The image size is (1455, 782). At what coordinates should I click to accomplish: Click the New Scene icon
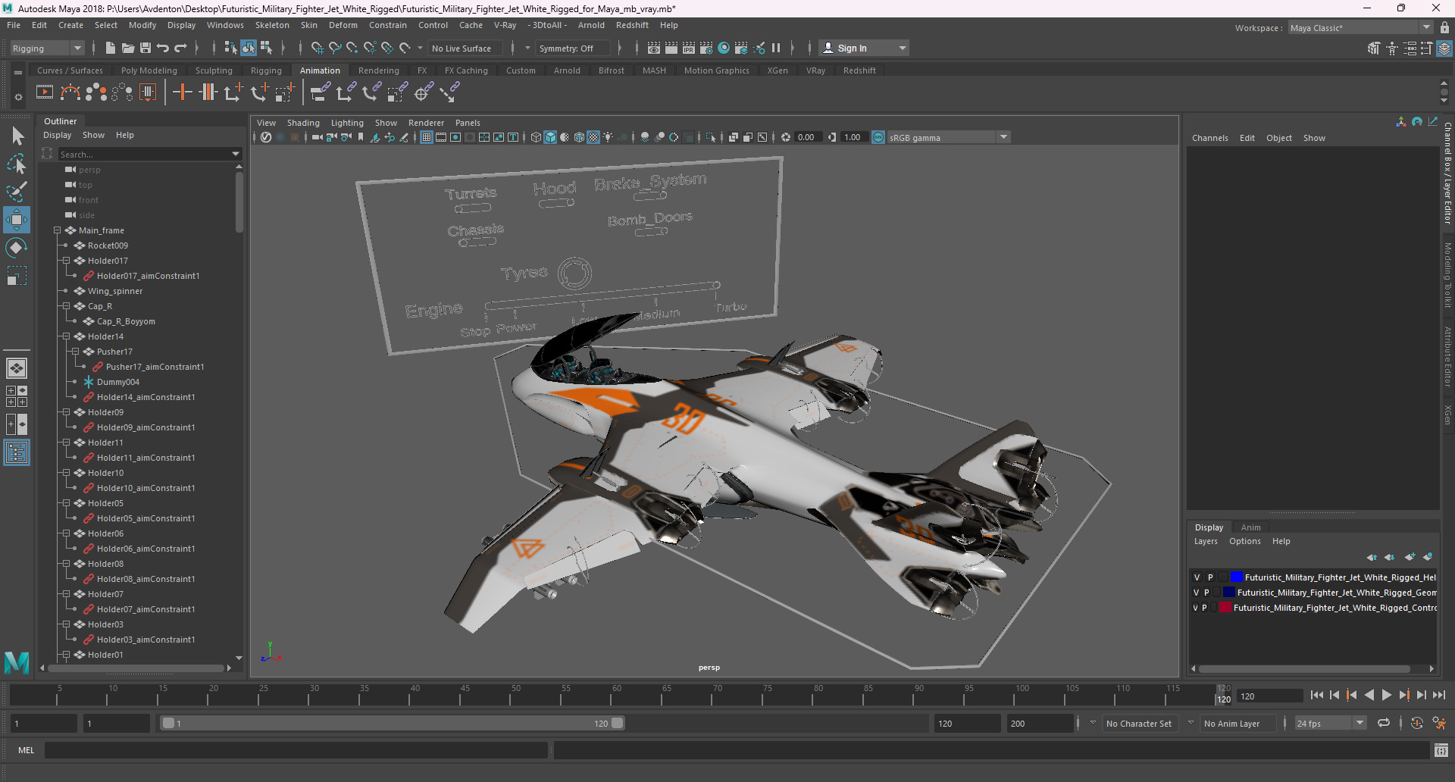(110, 48)
